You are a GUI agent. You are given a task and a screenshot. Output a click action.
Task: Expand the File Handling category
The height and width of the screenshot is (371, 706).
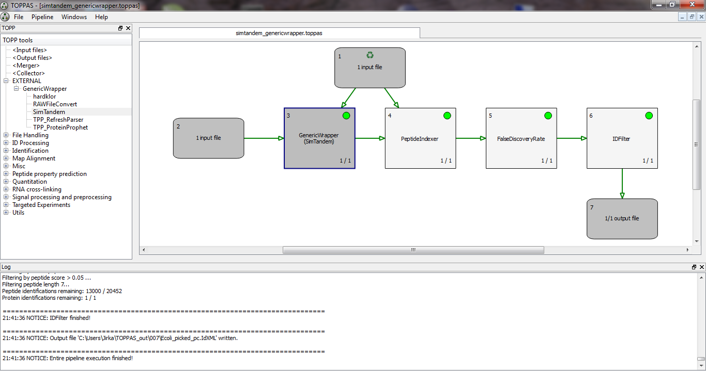coord(6,135)
